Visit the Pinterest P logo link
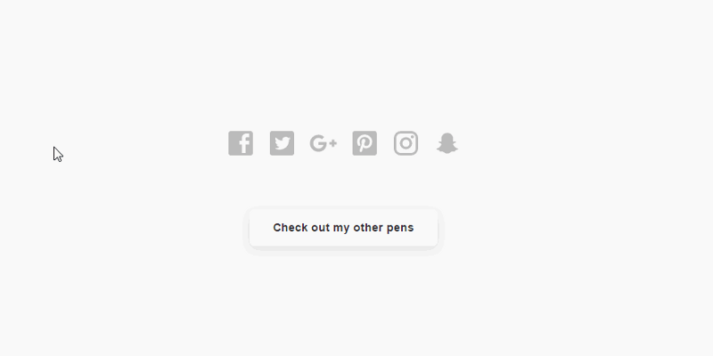Viewport: 713px width, 356px height. click(x=365, y=143)
